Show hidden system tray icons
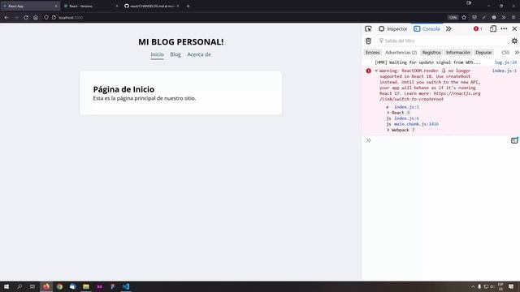Image resolution: width=520 pixels, height=292 pixels. [x=473, y=286]
